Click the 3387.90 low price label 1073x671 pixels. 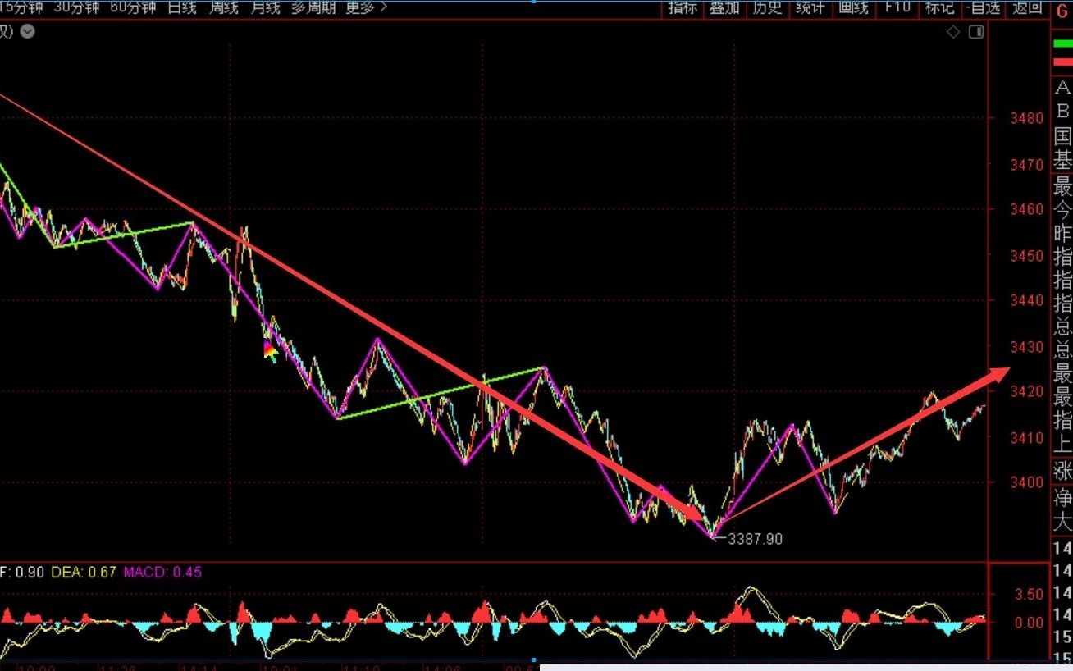coord(755,539)
